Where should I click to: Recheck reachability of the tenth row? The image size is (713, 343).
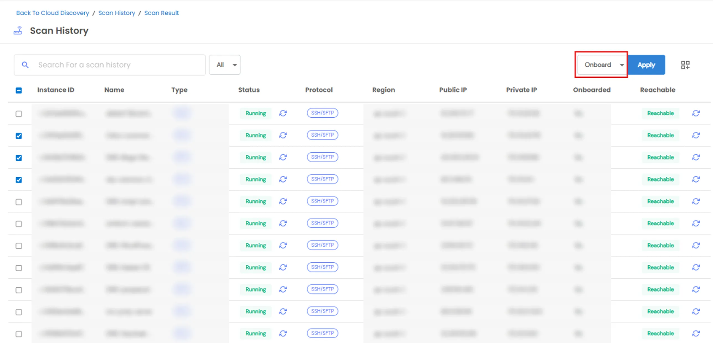696,311
